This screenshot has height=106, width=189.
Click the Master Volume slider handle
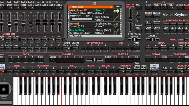130,20
